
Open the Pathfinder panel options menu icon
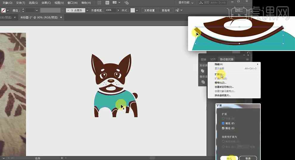[247, 59]
